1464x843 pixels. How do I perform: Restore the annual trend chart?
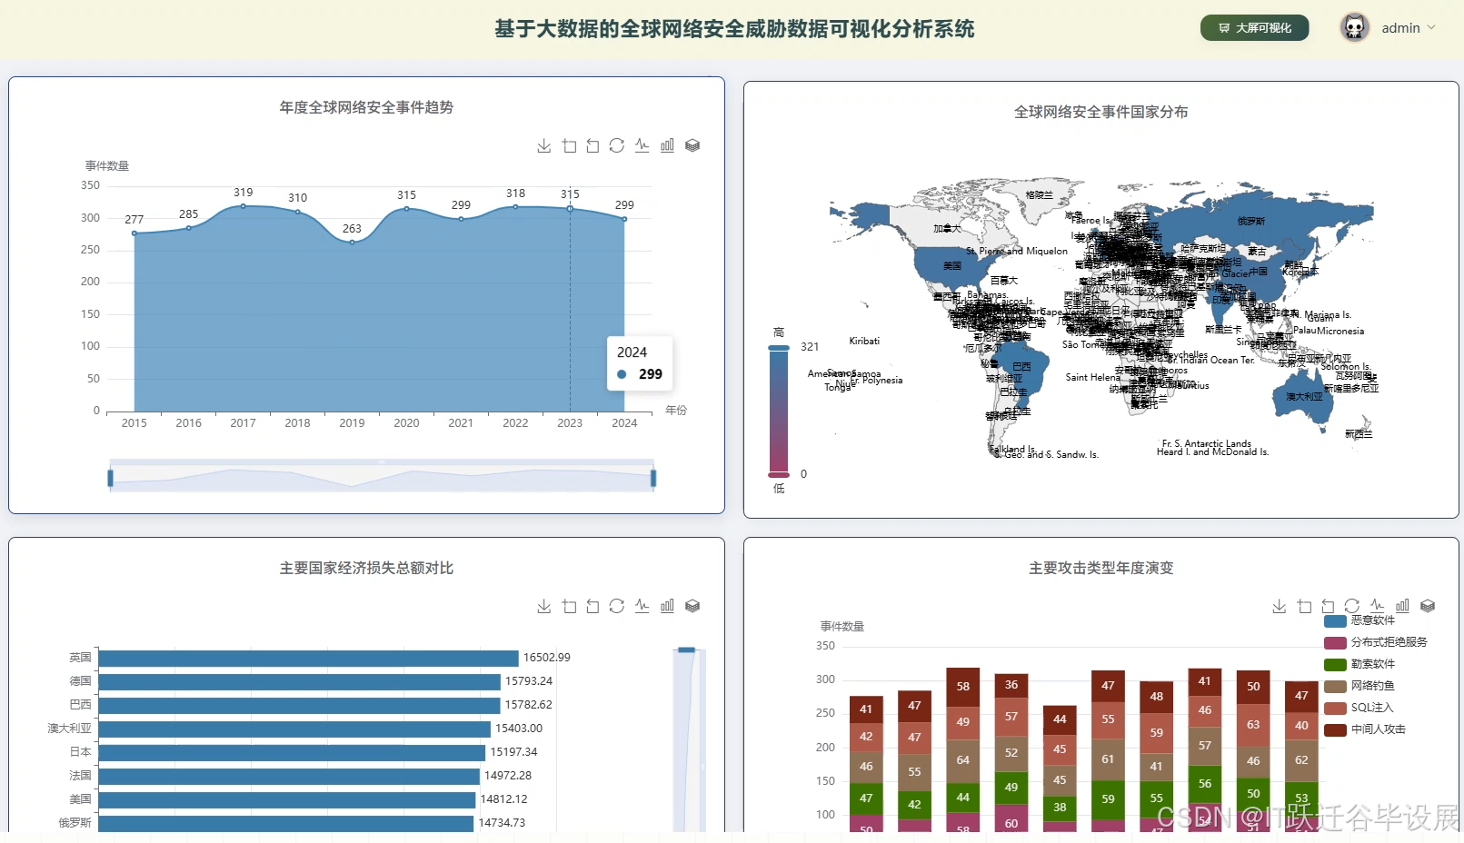[x=617, y=145]
